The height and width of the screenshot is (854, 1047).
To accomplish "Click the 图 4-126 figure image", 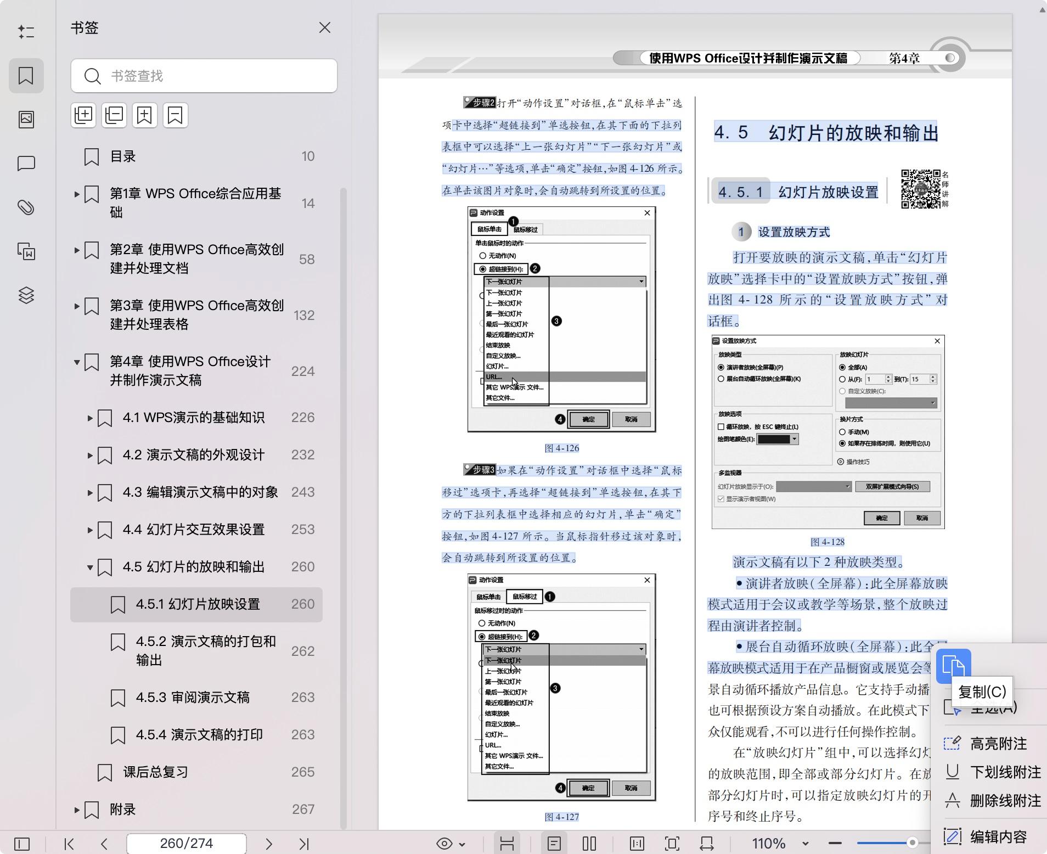I will 561,319.
